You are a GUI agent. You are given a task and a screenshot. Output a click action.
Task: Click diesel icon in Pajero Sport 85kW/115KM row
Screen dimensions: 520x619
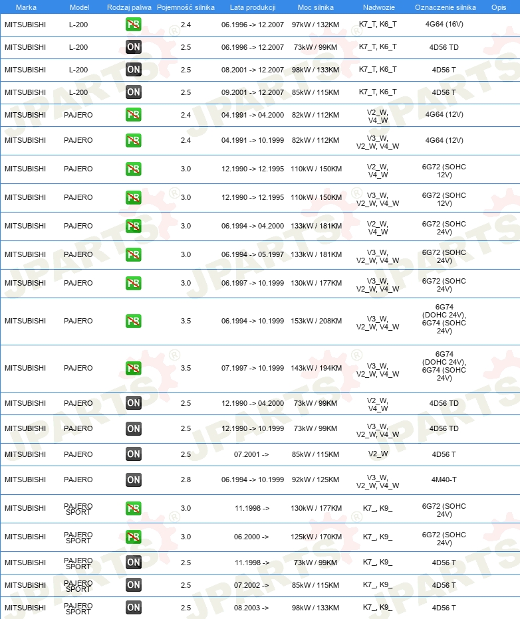(134, 585)
